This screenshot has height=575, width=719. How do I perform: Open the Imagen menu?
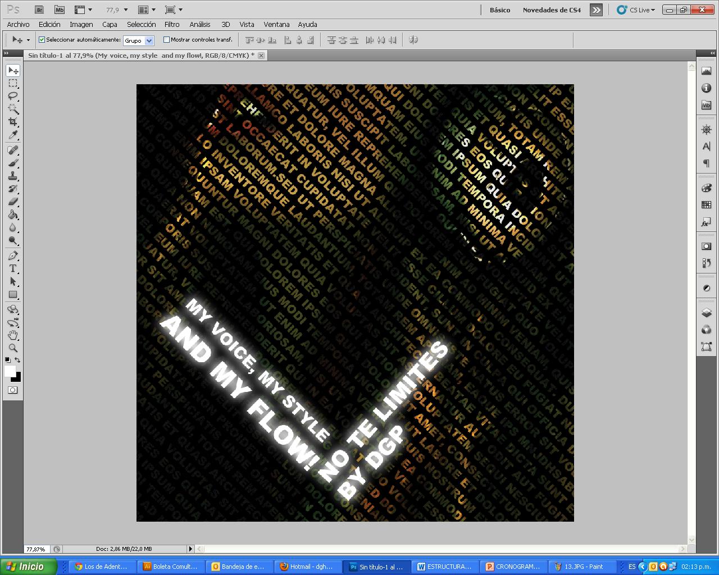[81, 24]
